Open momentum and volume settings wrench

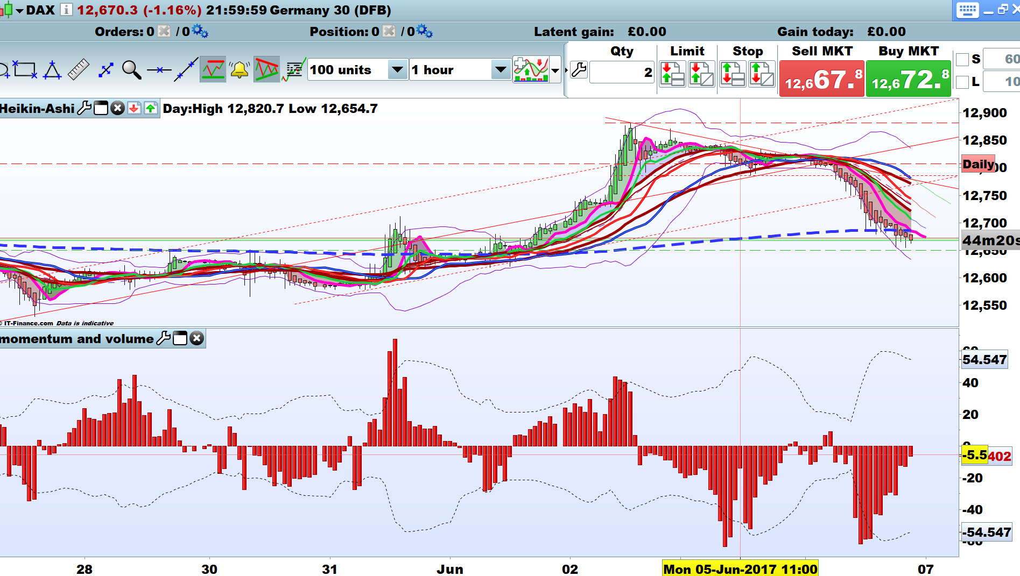[164, 338]
